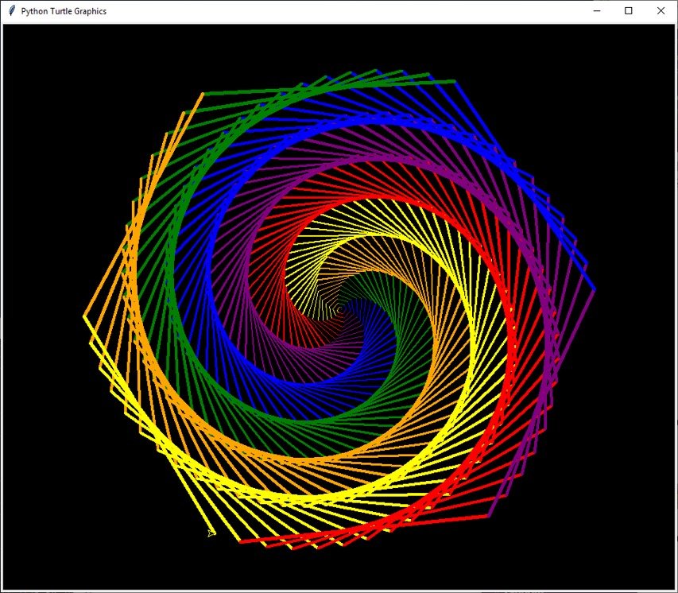Click the outermost blue corner at the top
This screenshot has width=678, height=593.
point(455,81)
